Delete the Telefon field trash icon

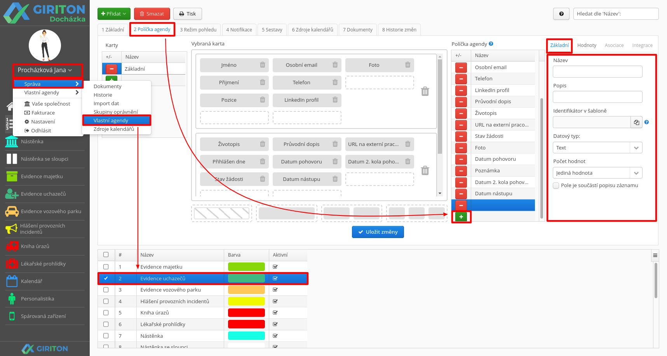[335, 82]
